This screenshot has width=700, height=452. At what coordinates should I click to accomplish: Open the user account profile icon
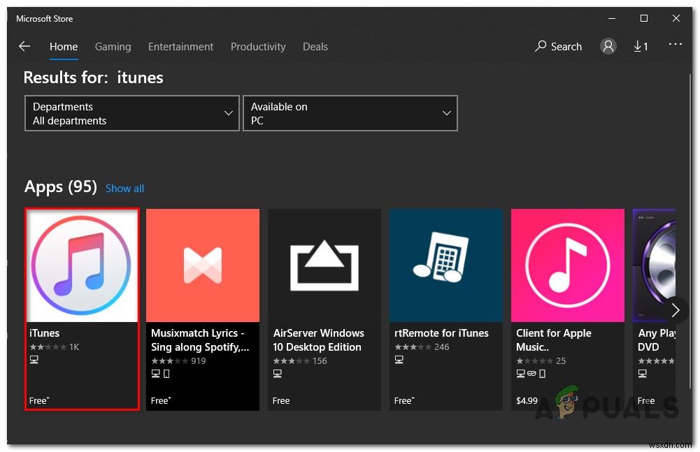click(x=608, y=47)
